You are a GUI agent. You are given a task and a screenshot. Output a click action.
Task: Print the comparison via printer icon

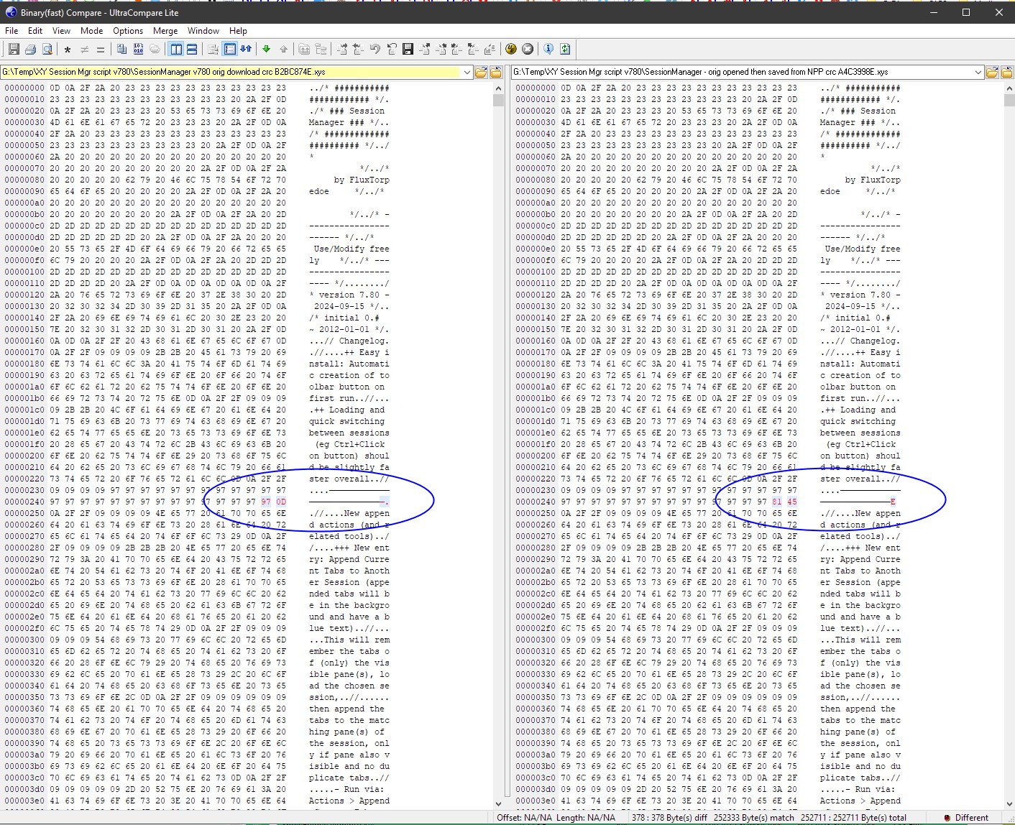coord(29,49)
